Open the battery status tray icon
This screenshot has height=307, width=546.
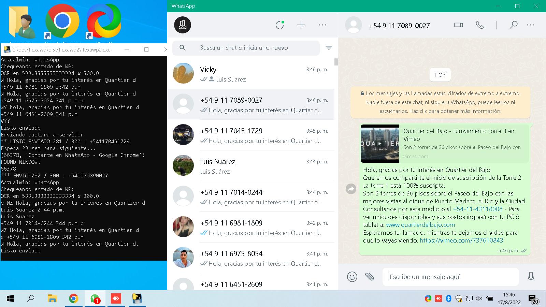[x=489, y=298]
